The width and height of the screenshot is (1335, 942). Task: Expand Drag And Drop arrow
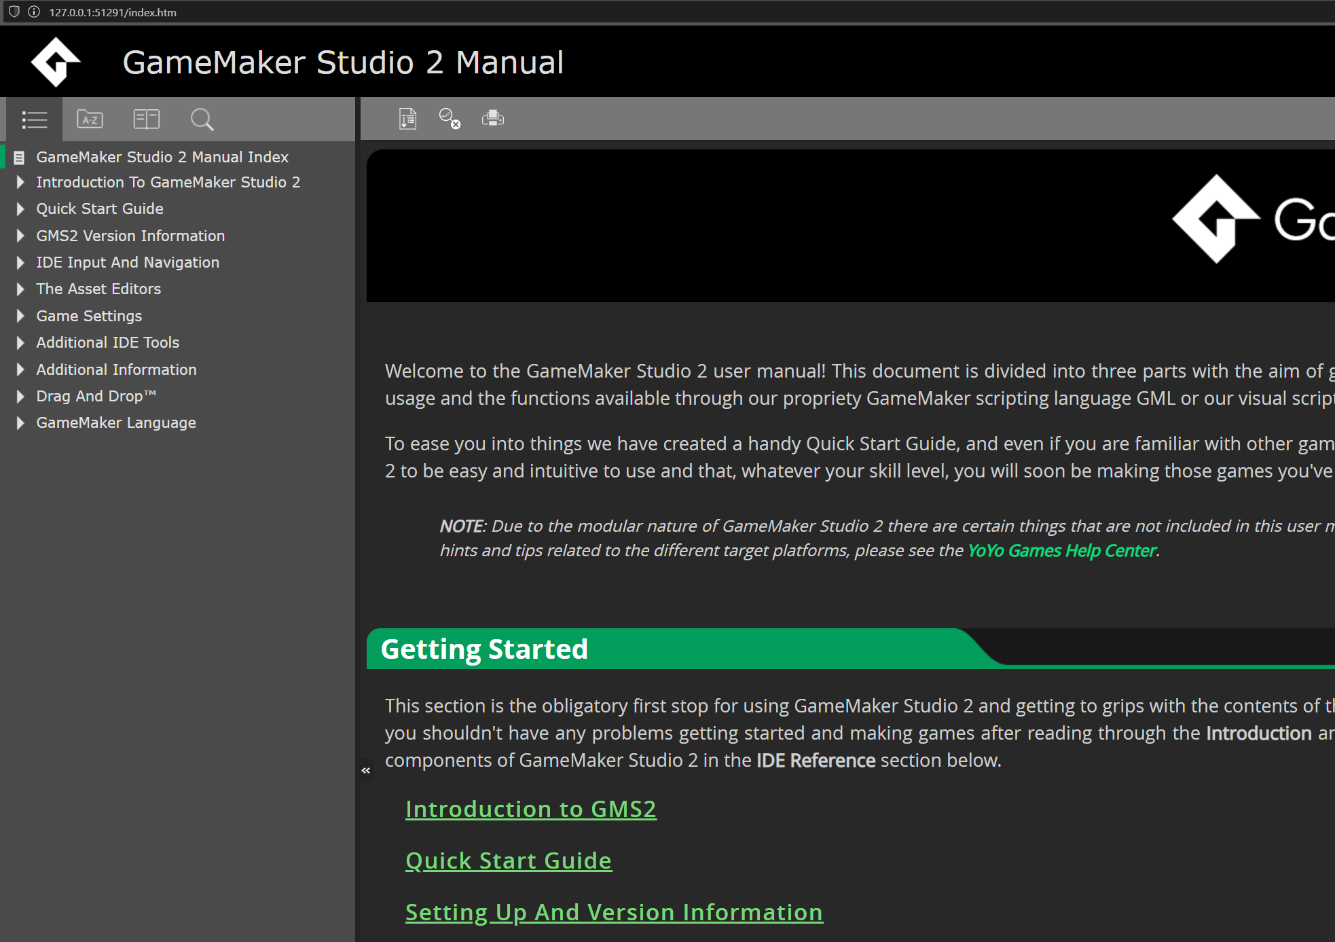pyautogui.click(x=20, y=396)
